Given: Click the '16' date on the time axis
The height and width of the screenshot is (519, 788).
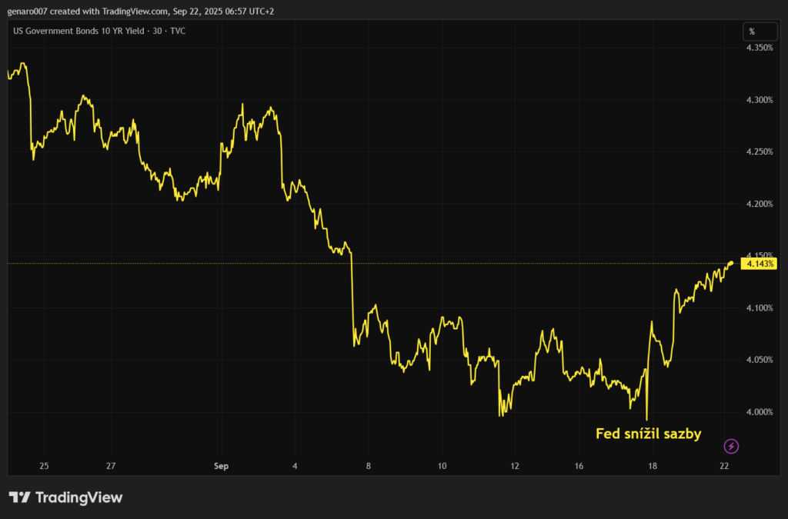Looking at the screenshot, I should (579, 466).
